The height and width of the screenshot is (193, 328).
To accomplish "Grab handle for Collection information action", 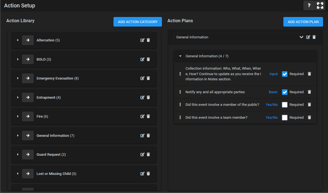I will coord(180,74).
